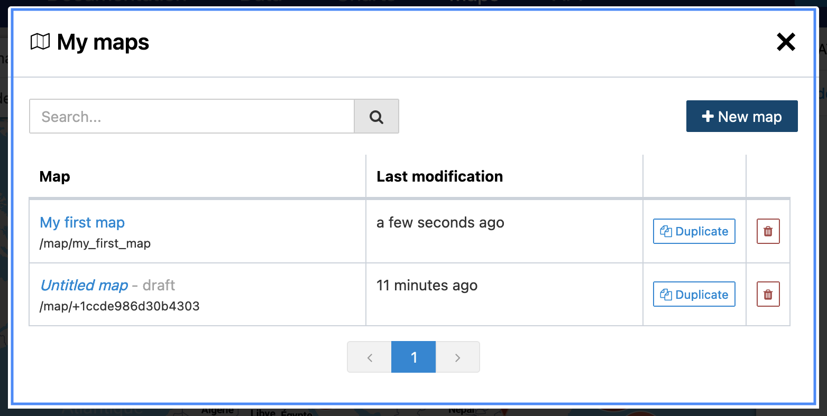The image size is (827, 416).
Task: Click the magnifier search button
Action: (376, 117)
